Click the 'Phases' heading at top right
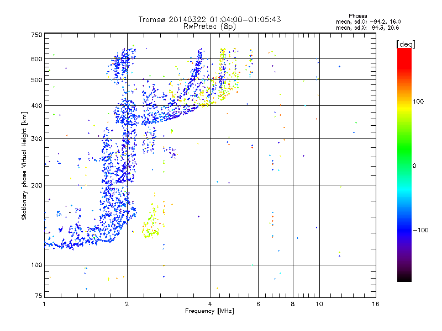The width and height of the screenshot is (442, 331). [357, 16]
